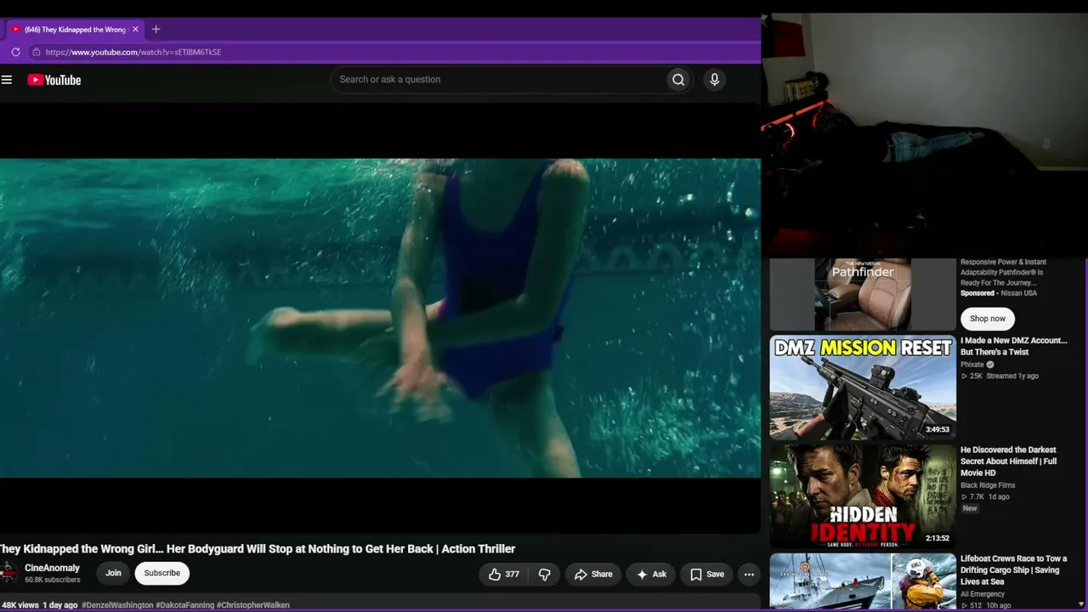The width and height of the screenshot is (1088, 612).
Task: Open a new browser tab with plus
Action: (156, 30)
